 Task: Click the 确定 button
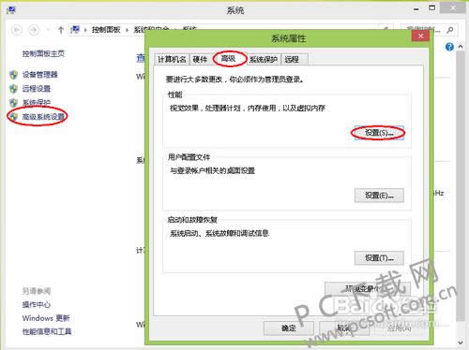tap(288, 328)
